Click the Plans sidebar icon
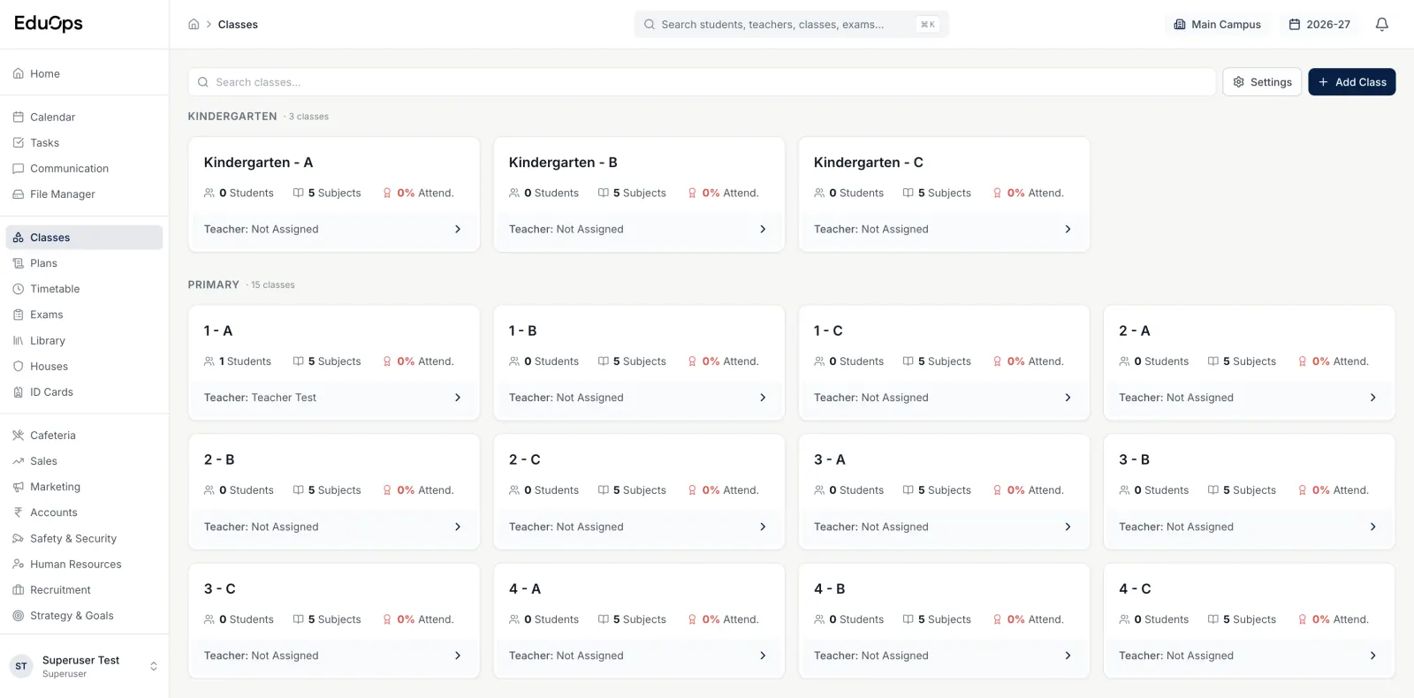The width and height of the screenshot is (1414, 698). coord(18,262)
